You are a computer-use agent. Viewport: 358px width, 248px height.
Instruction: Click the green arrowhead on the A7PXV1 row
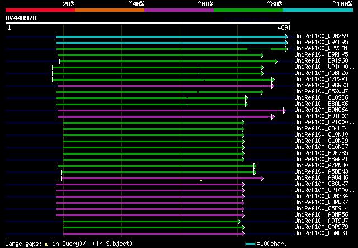pyautogui.click(x=273, y=79)
